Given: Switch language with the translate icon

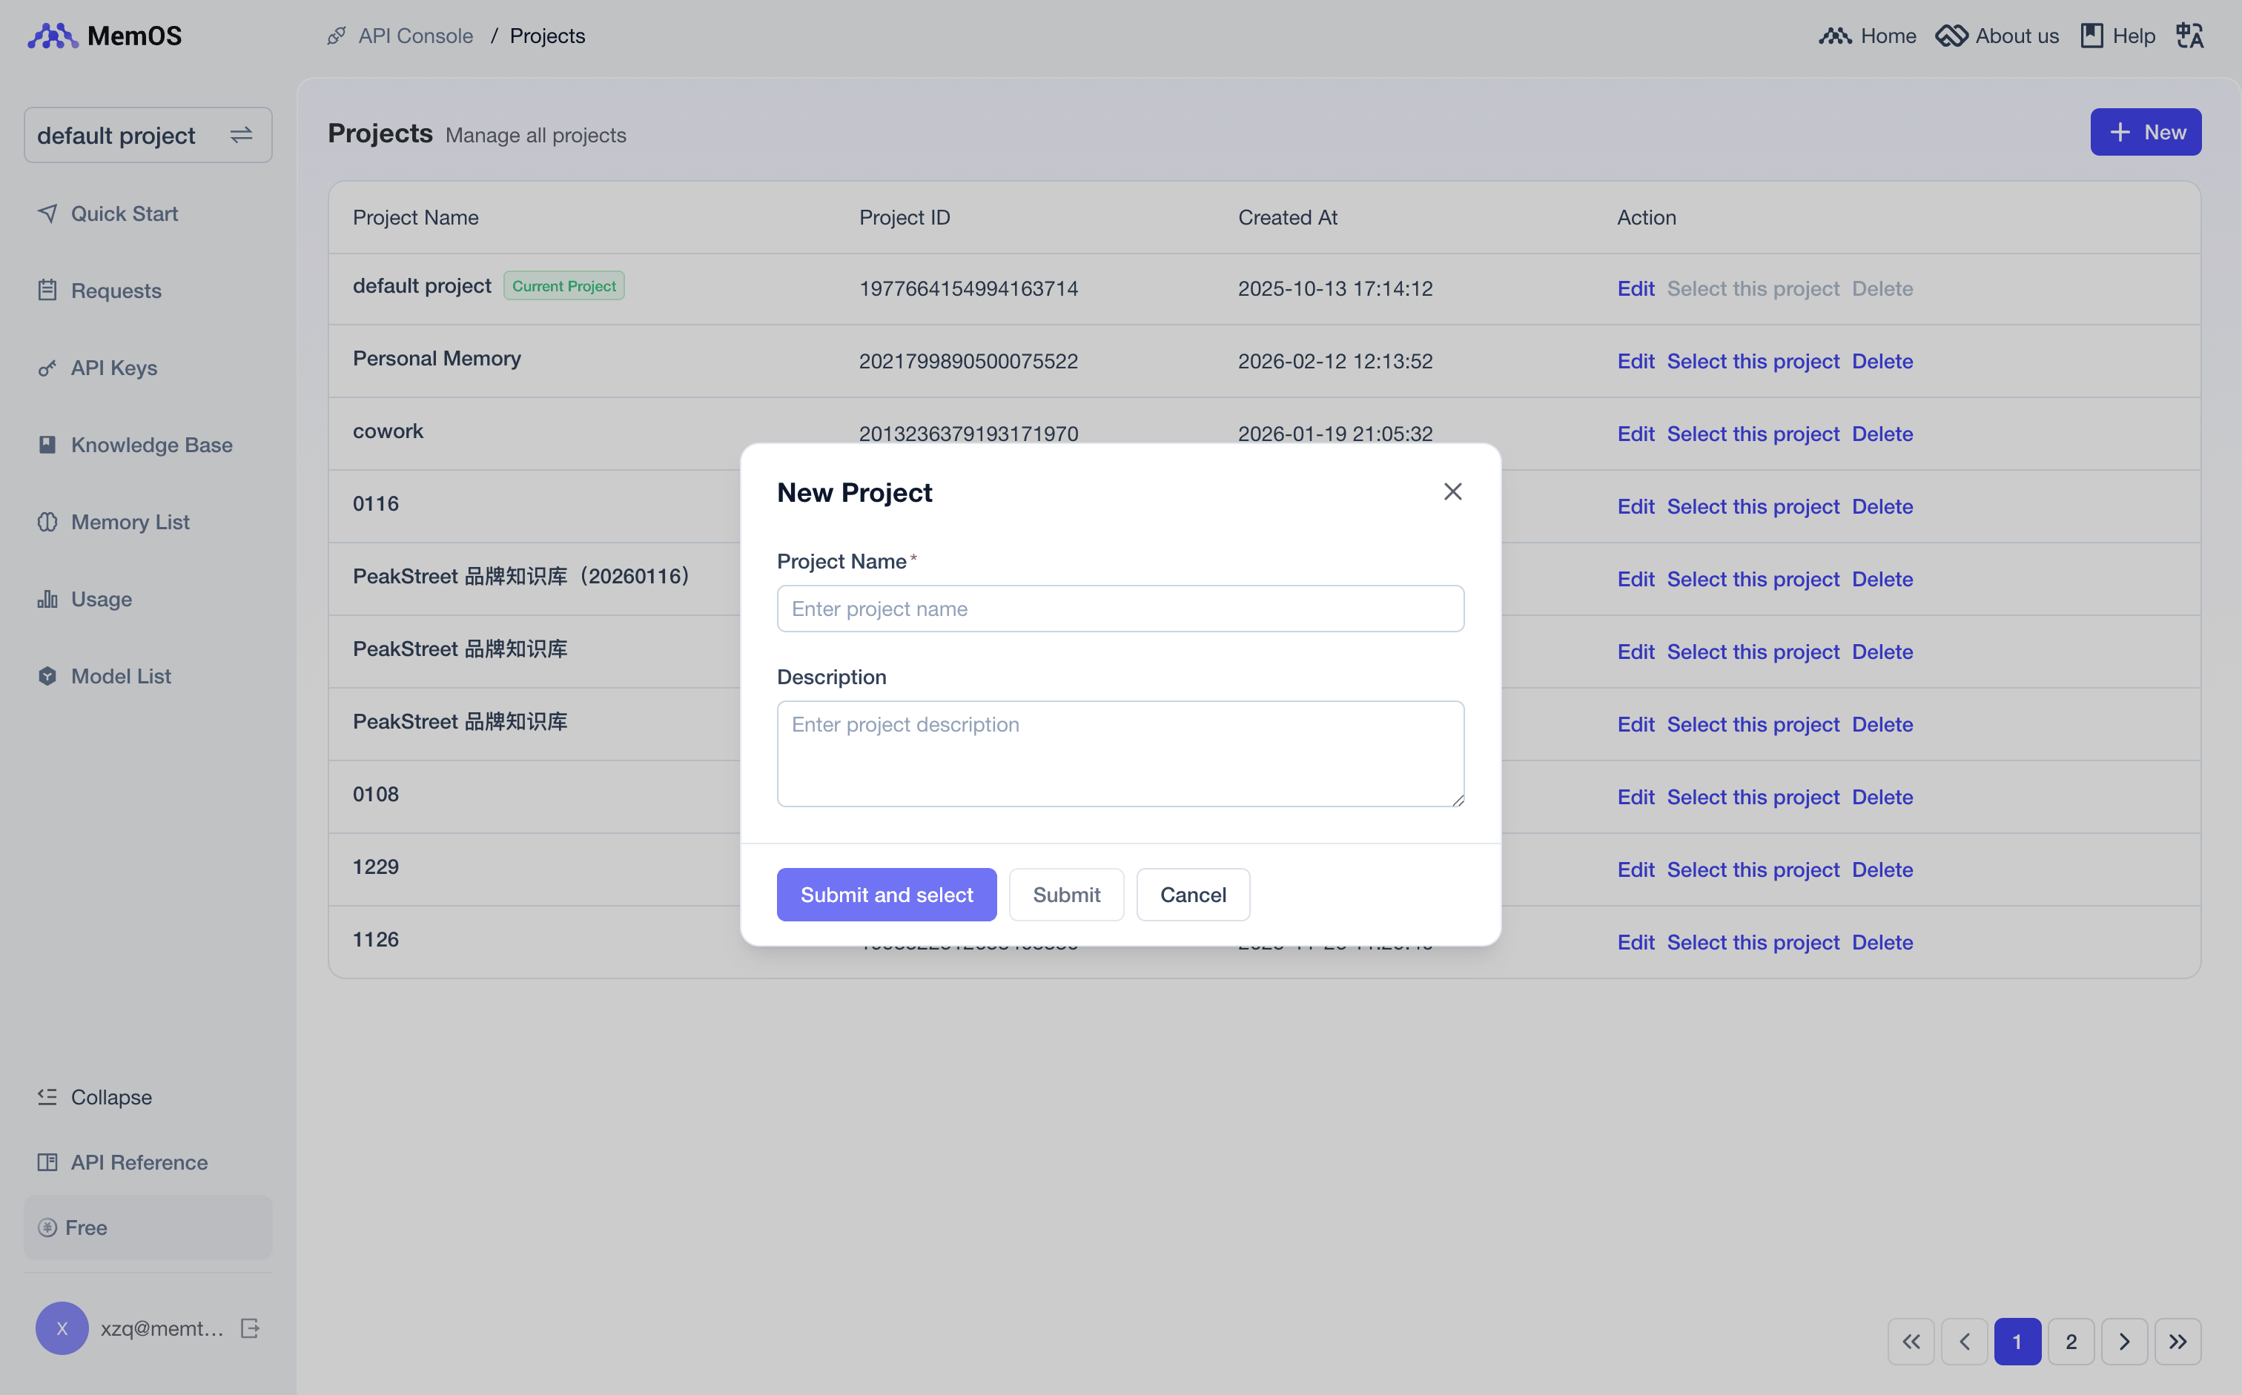Looking at the screenshot, I should (2190, 36).
